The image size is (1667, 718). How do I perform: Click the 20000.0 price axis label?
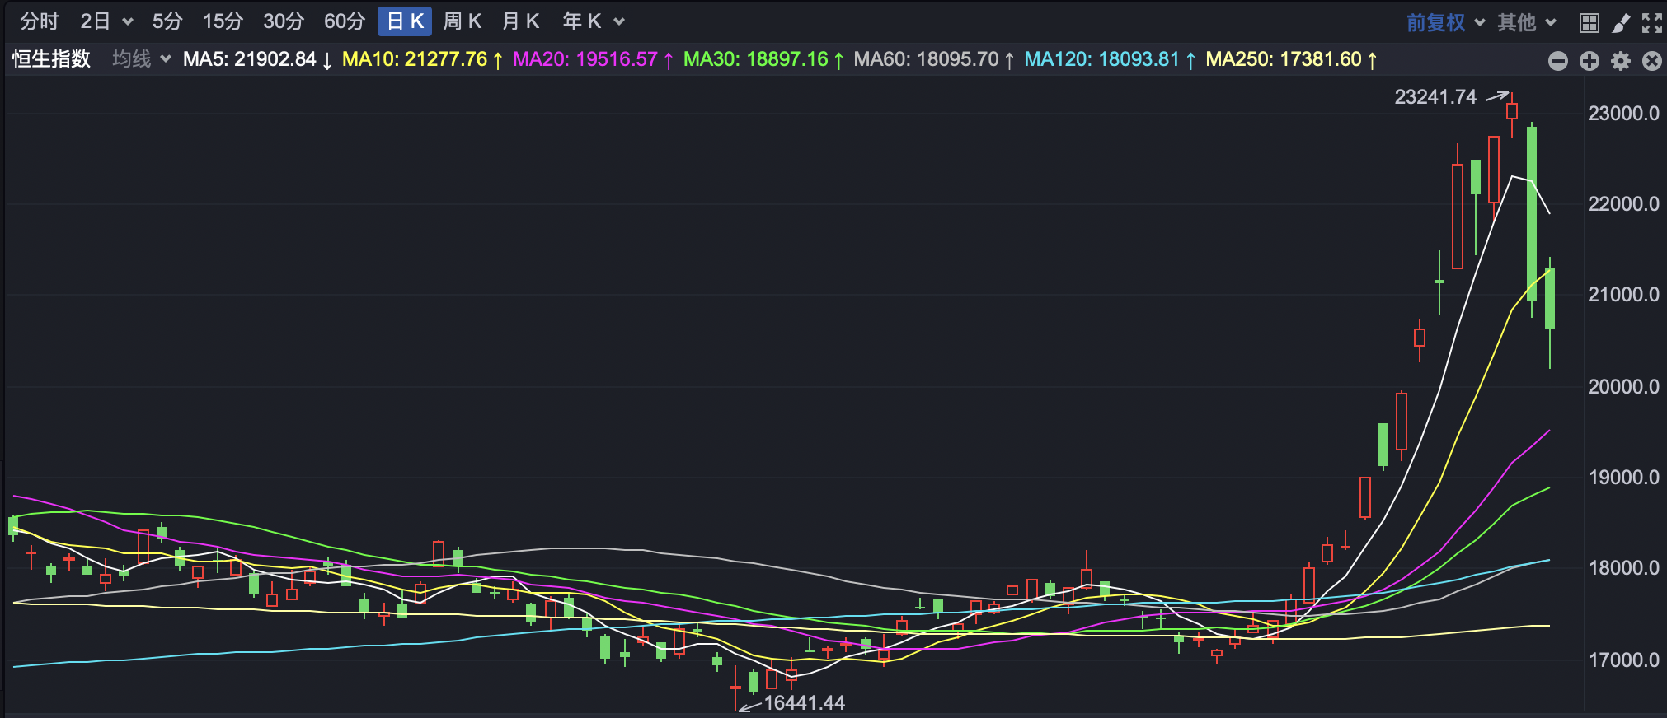click(1623, 387)
